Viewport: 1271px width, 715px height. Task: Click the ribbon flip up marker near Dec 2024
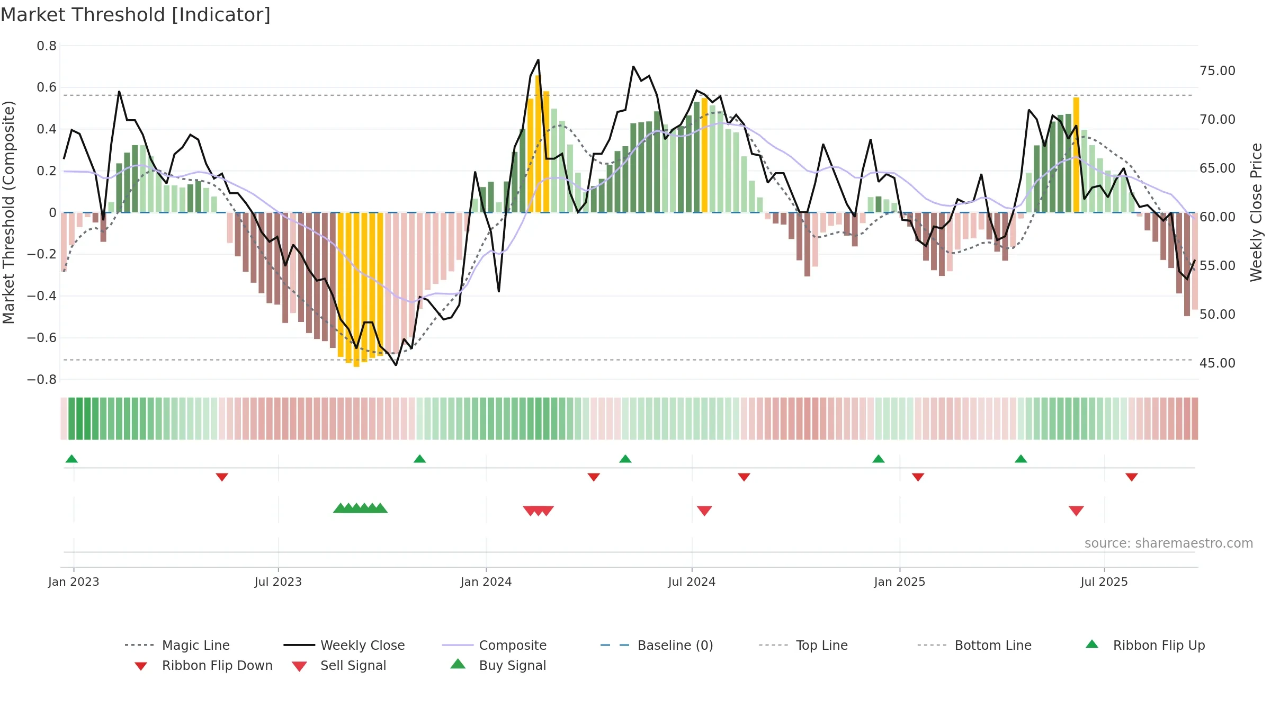879,459
